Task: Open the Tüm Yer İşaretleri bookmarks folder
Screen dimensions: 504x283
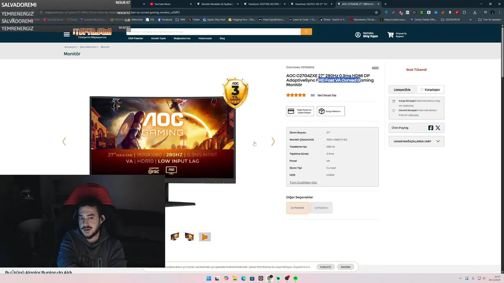Action: click(x=489, y=19)
